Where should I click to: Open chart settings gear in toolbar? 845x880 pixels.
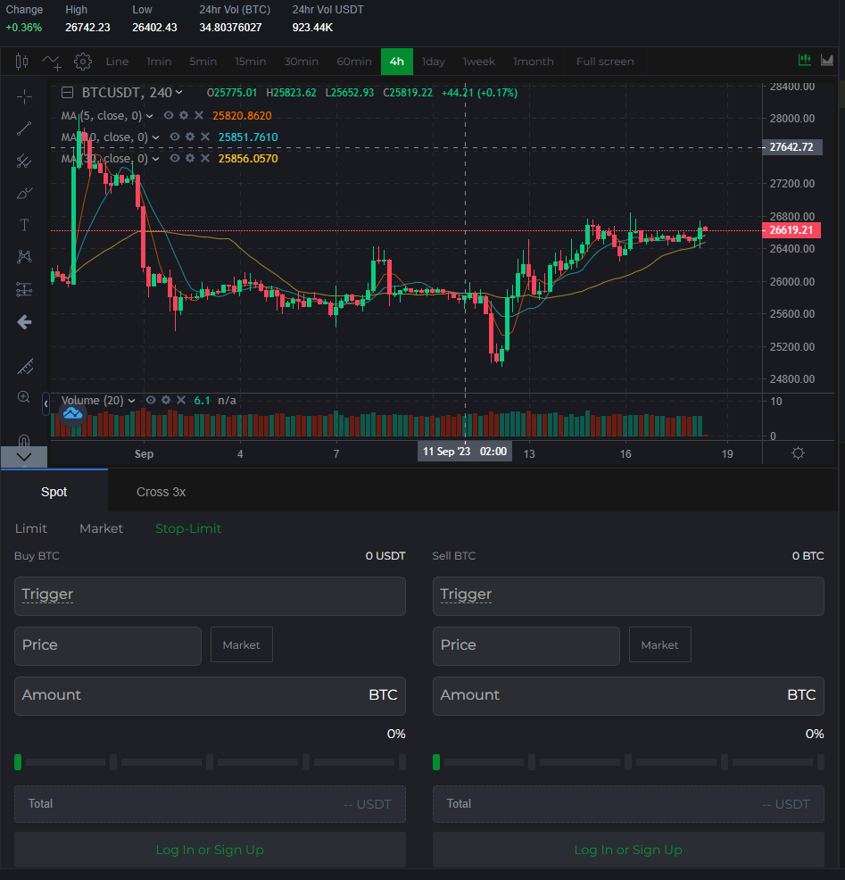click(x=83, y=62)
